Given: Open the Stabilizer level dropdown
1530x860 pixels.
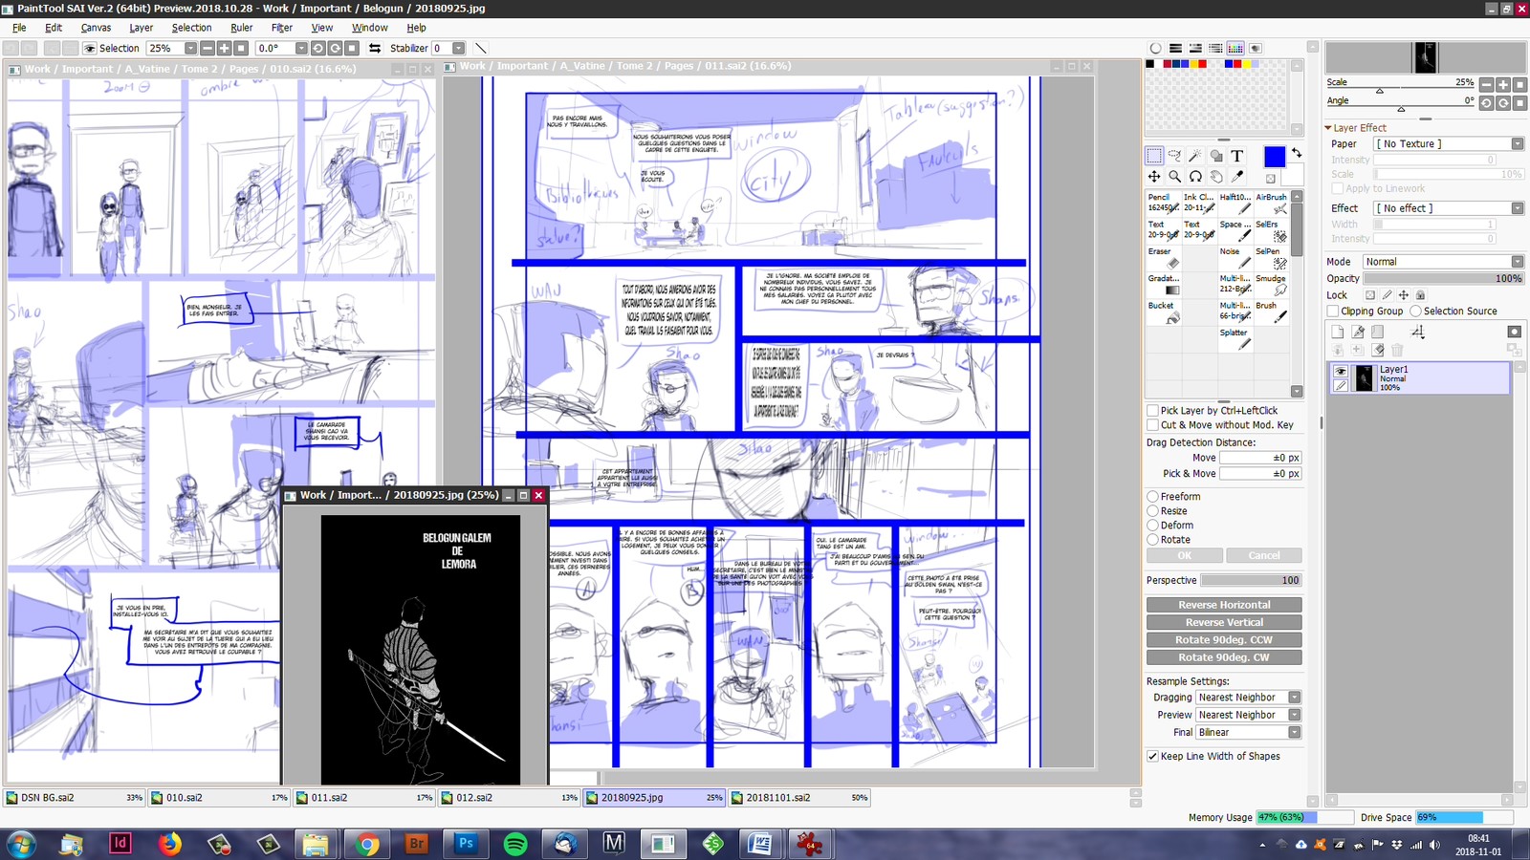Looking at the screenshot, I should [458, 48].
